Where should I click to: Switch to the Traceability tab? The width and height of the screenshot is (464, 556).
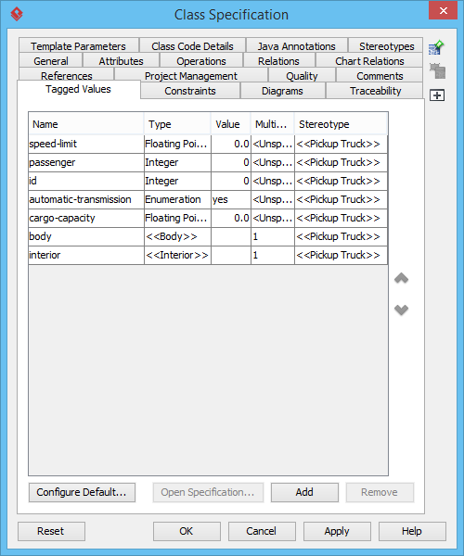click(375, 91)
